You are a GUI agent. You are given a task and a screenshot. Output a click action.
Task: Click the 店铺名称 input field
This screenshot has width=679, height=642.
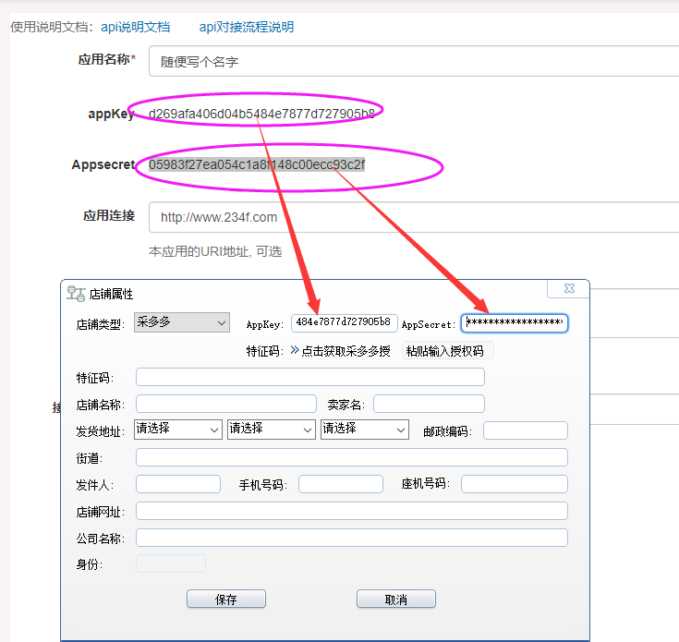(x=225, y=404)
